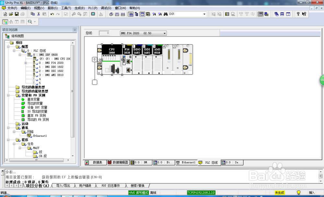Click the binoculars search icon

[166, 14]
